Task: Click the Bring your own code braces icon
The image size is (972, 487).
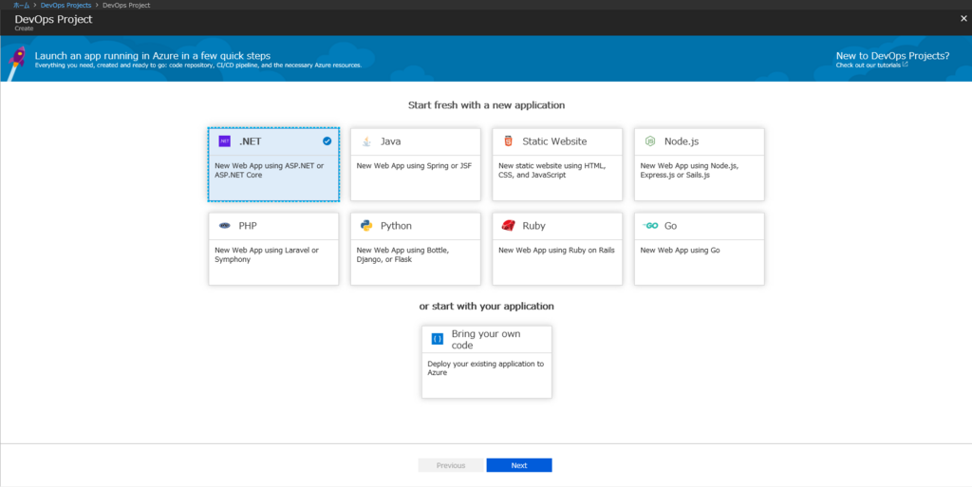Action: (438, 339)
